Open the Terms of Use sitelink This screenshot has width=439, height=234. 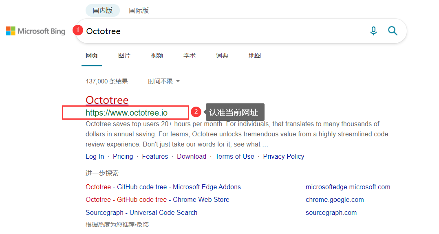pos(235,157)
